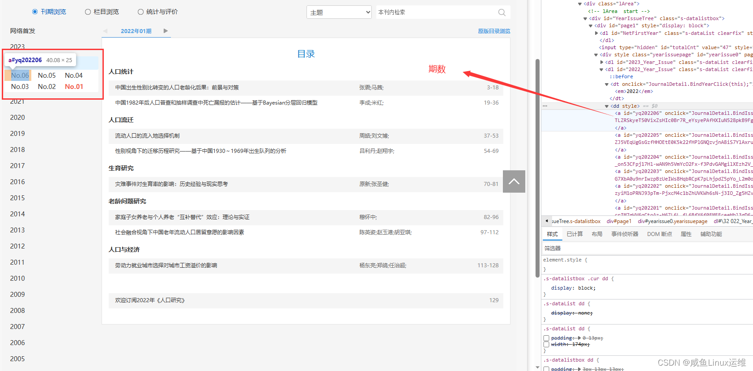Select issue No.01 of 2022
753x371 pixels.
[x=74, y=86]
